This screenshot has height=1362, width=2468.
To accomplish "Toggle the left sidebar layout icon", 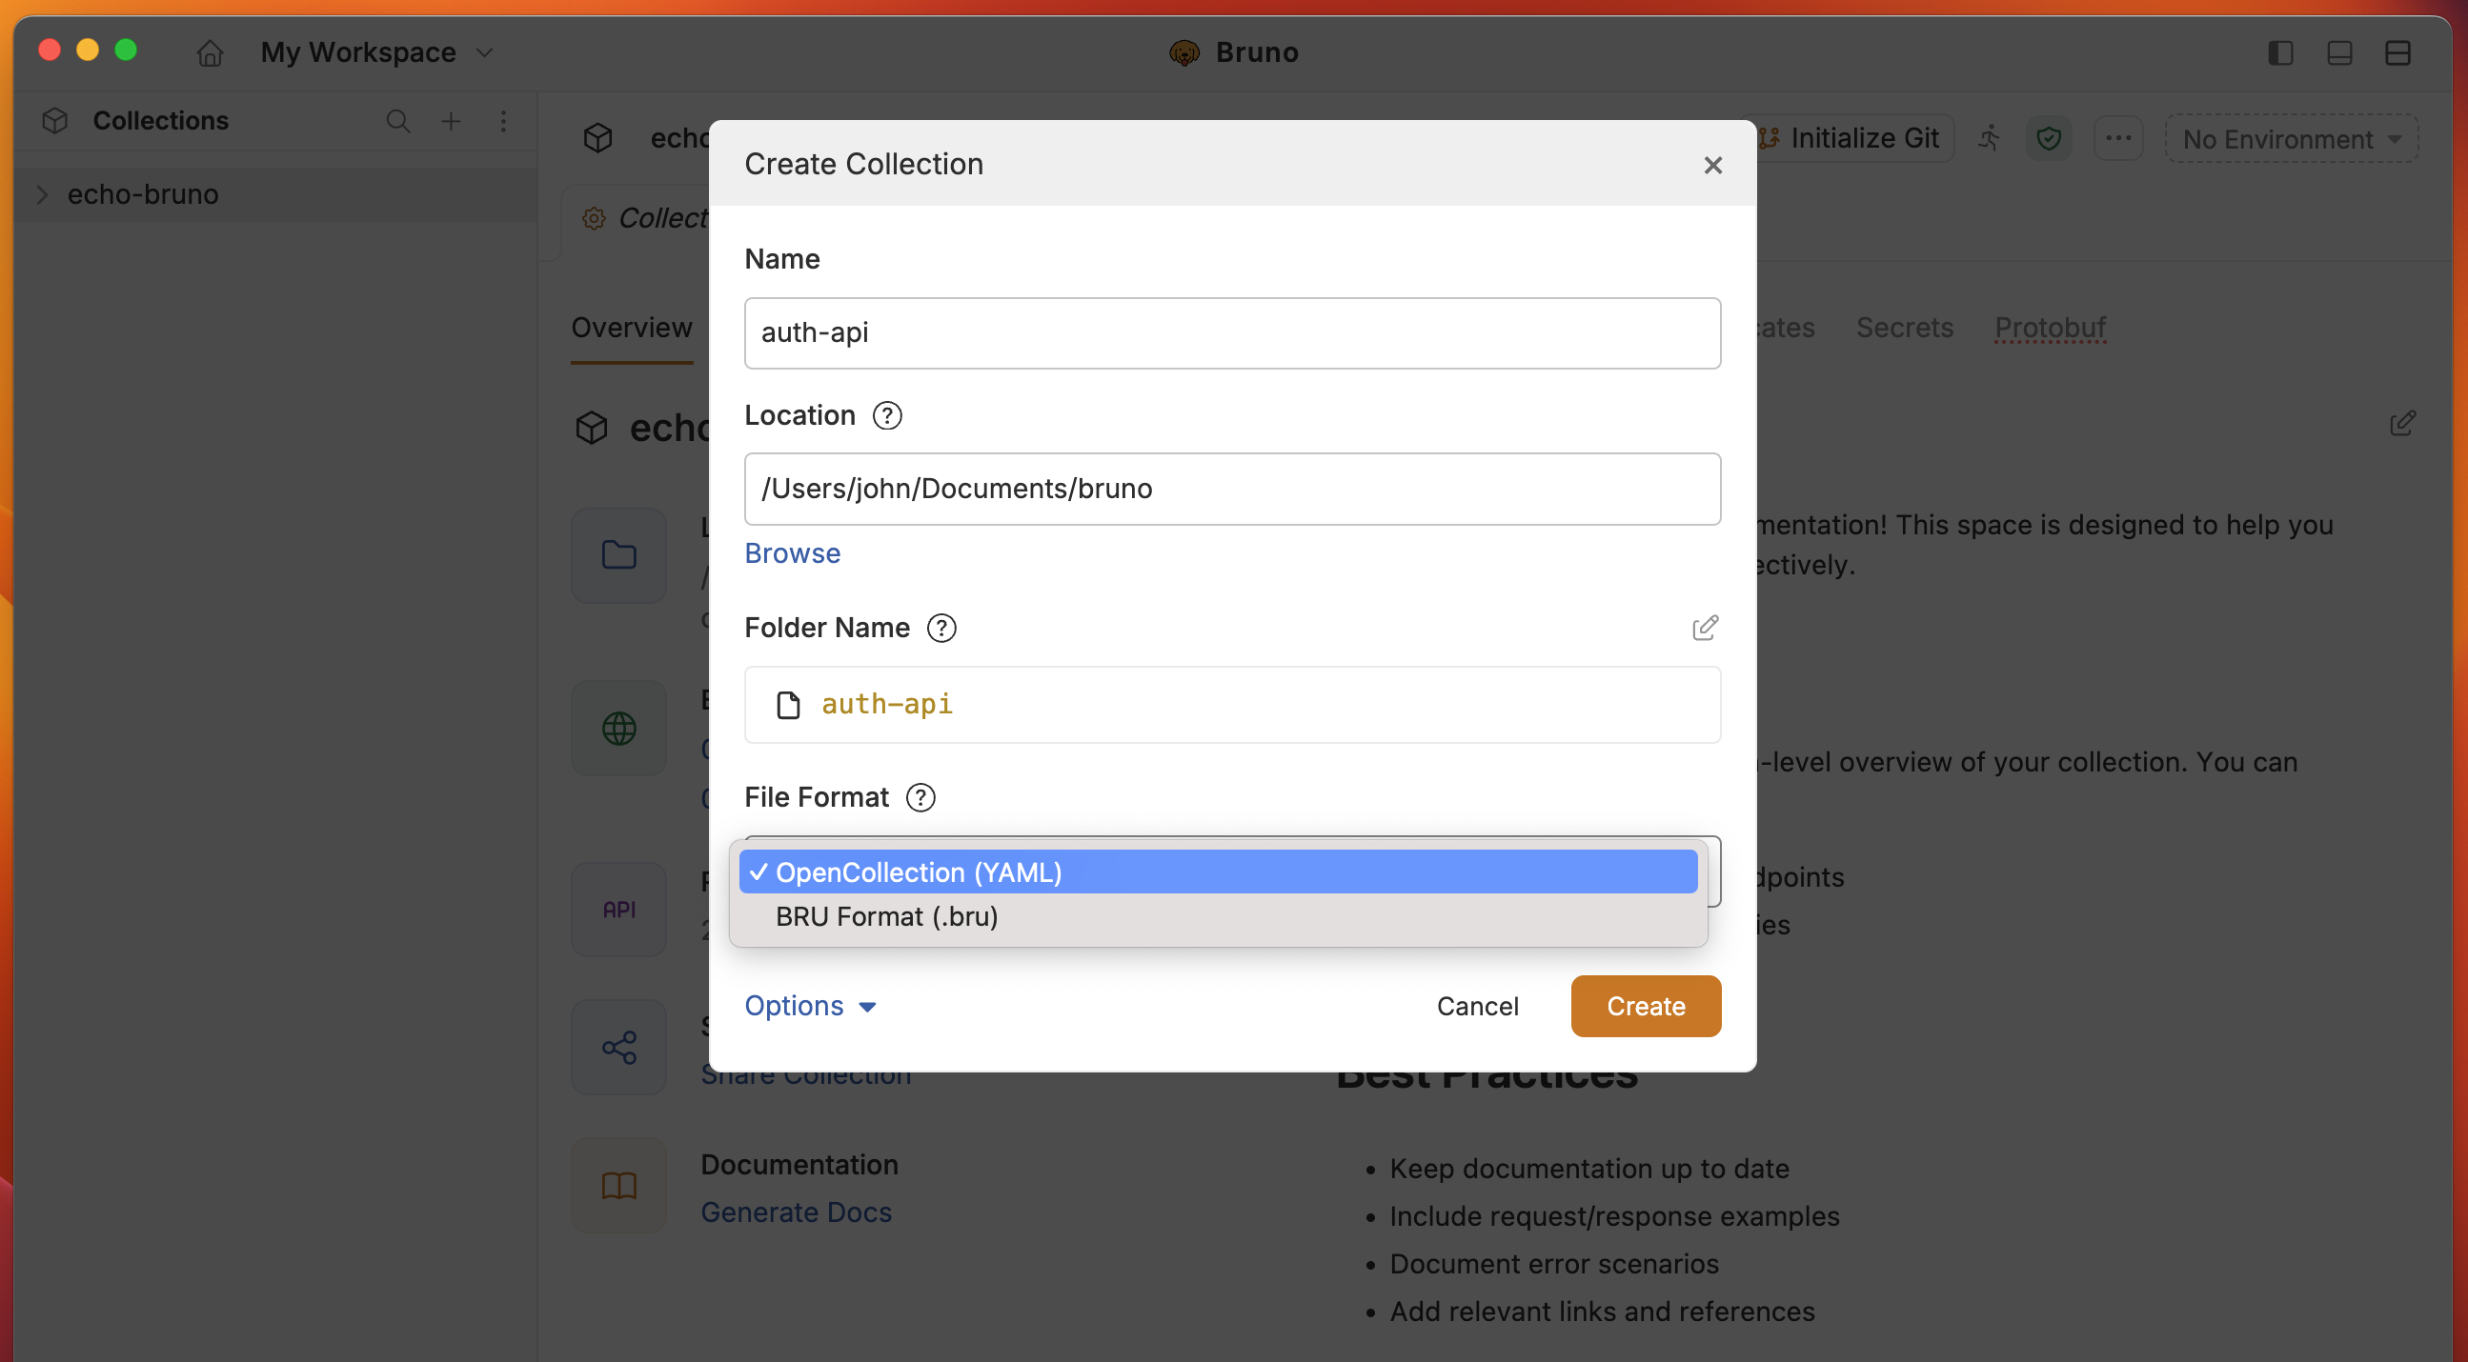I will point(2280,51).
